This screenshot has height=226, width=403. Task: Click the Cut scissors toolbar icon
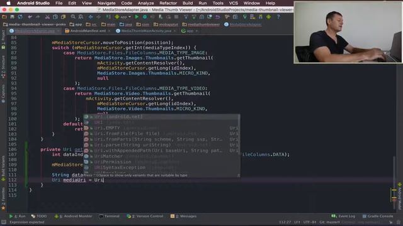click(x=47, y=17)
